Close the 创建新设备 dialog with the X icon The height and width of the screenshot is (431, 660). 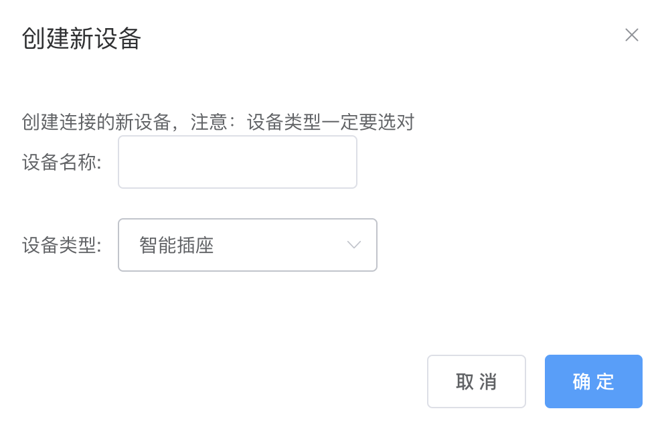[631, 35]
